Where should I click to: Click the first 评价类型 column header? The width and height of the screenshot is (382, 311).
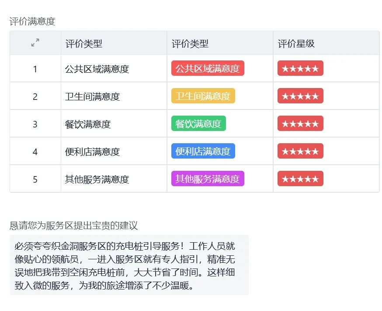[x=84, y=44]
